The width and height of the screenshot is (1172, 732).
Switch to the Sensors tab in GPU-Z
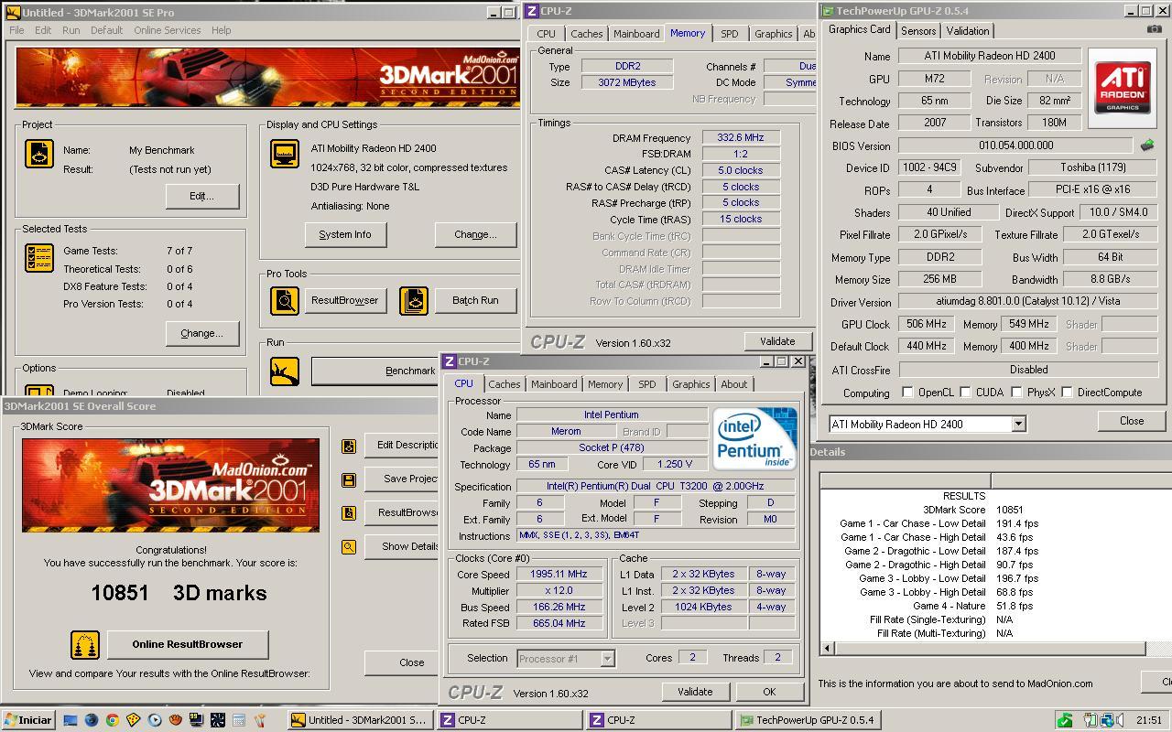pos(918,31)
